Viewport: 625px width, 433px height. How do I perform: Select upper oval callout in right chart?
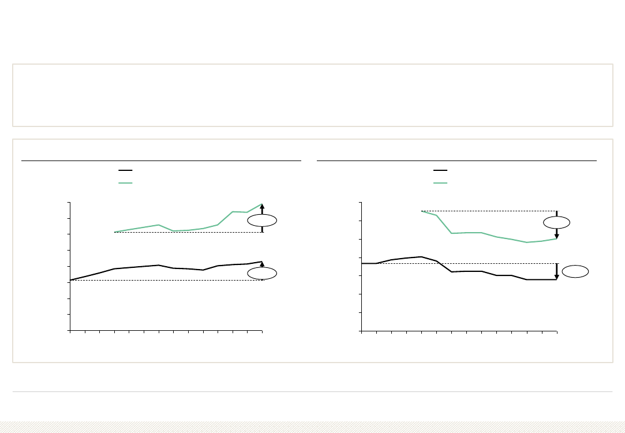557,222
